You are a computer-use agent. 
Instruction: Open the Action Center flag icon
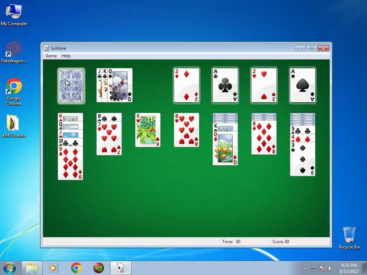click(x=322, y=268)
